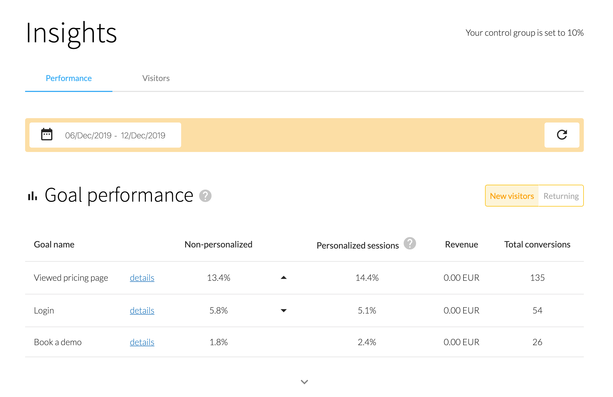This screenshot has width=613, height=397.
Task: Switch to Returning visitors toggle
Action: point(561,196)
